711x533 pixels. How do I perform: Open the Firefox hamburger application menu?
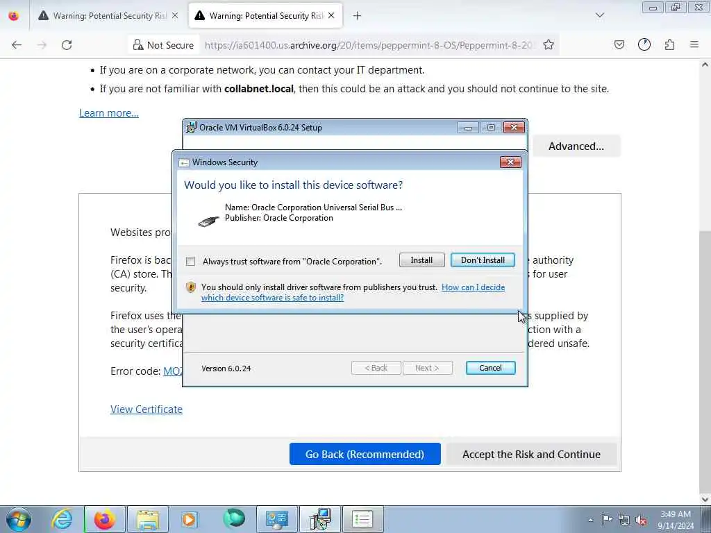(694, 45)
